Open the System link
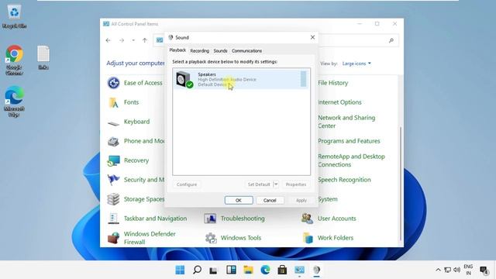This screenshot has width=496, height=279. coord(327,199)
